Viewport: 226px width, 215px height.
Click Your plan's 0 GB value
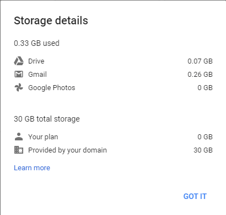coord(205,137)
